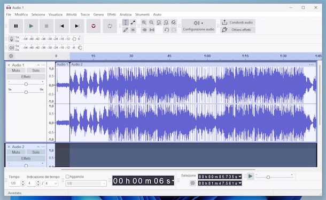Close the Audio 1 track
This screenshot has height=200, width=326.
(x=9, y=65)
